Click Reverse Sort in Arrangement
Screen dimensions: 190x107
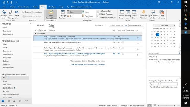[105, 11]
